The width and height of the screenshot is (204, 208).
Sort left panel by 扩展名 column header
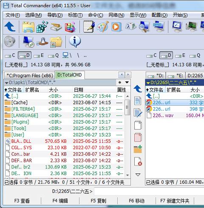tap(36, 90)
